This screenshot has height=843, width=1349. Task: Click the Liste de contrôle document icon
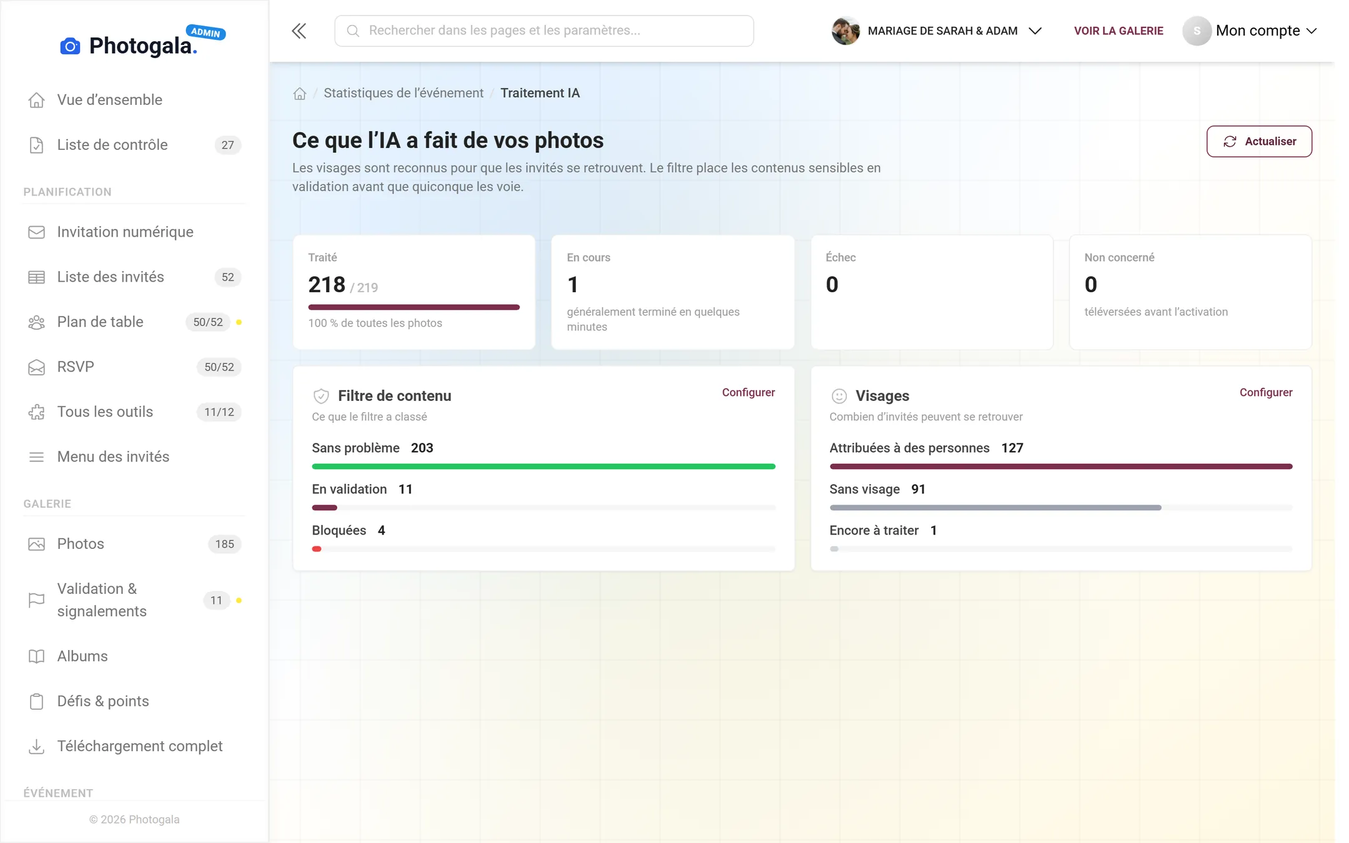(36, 145)
